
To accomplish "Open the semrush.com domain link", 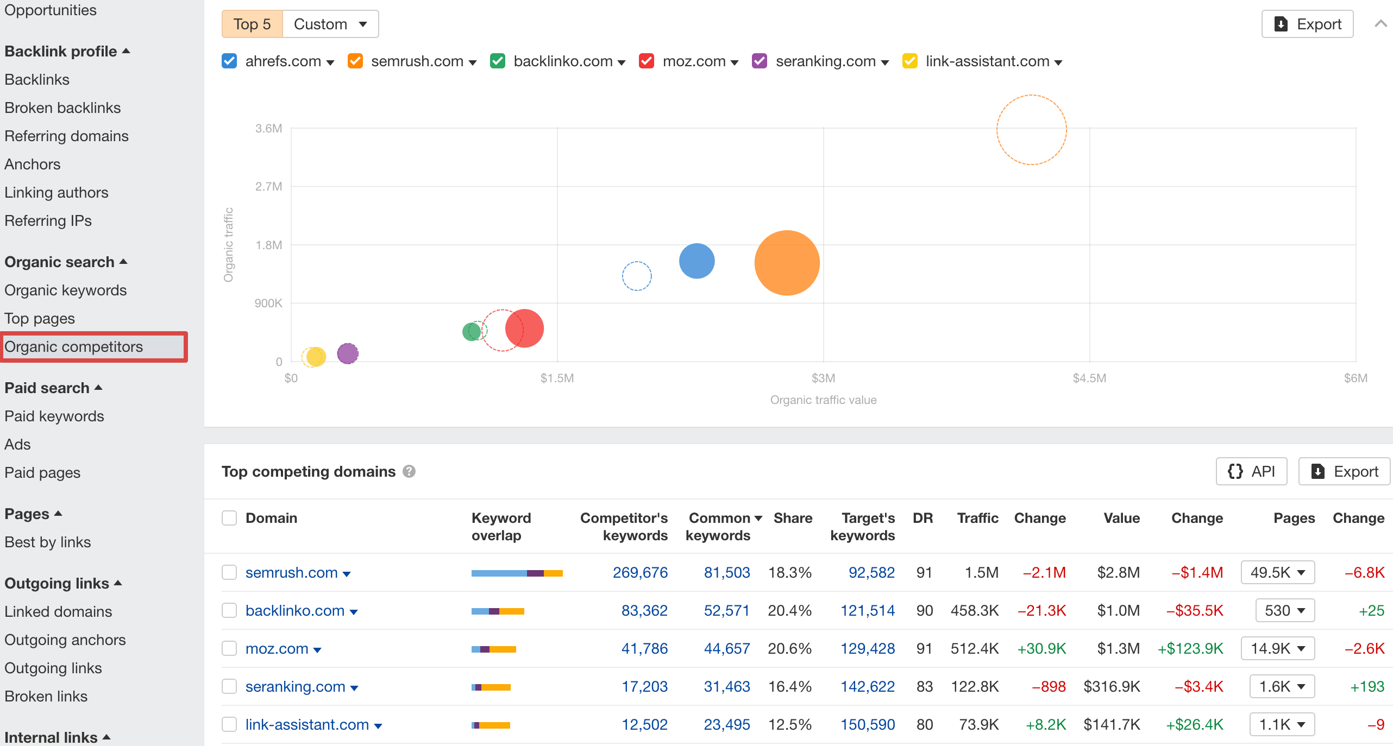I will (x=291, y=572).
